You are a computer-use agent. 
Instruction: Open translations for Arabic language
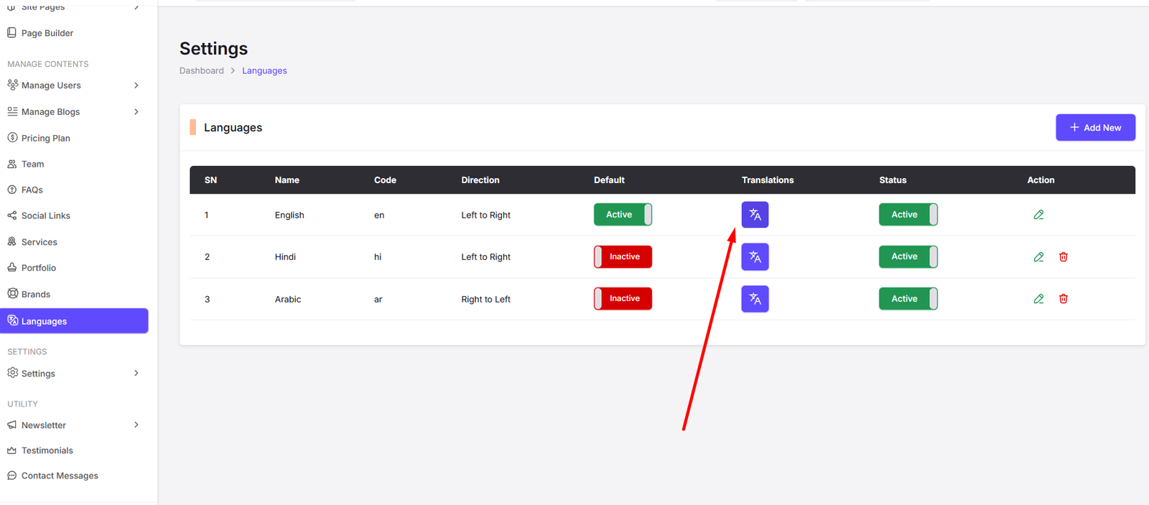755,299
